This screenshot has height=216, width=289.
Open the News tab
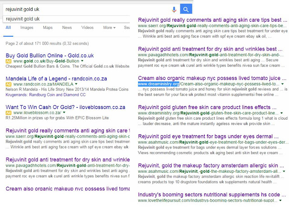[x=67, y=27]
